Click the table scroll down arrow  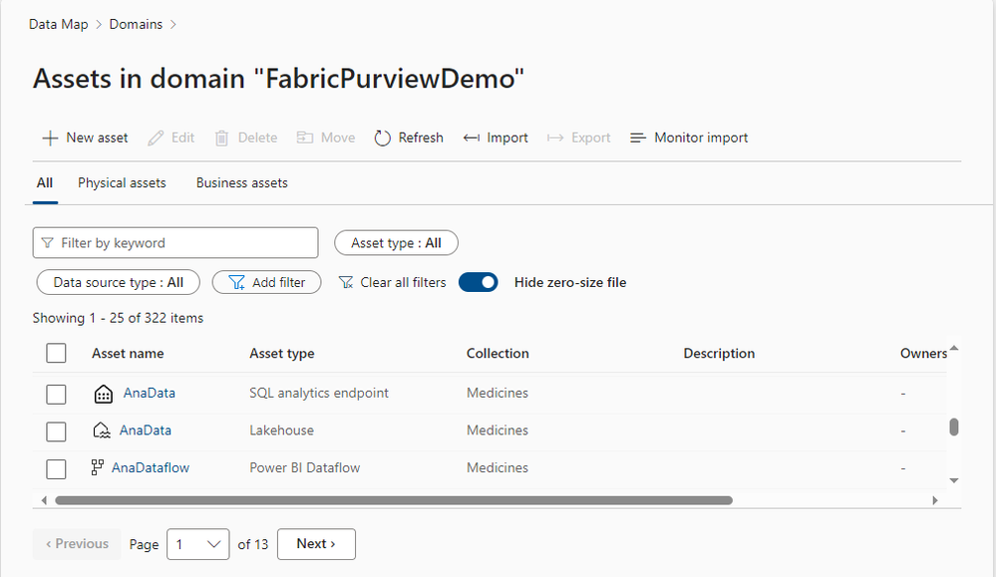pyautogui.click(x=953, y=480)
